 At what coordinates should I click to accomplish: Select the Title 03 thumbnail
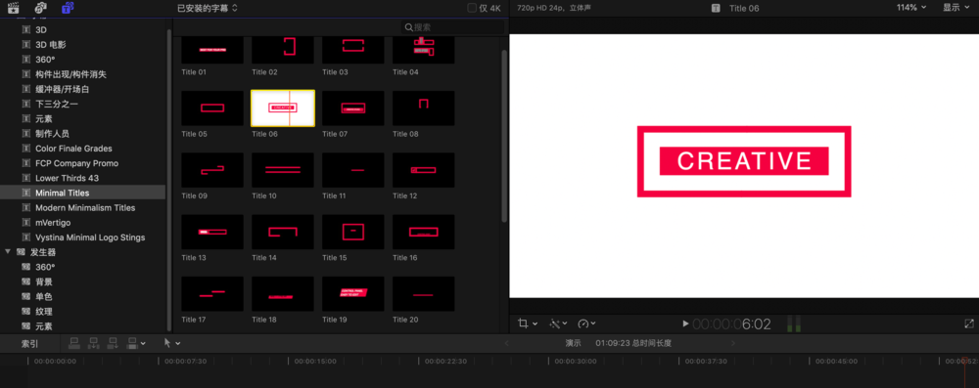[353, 50]
